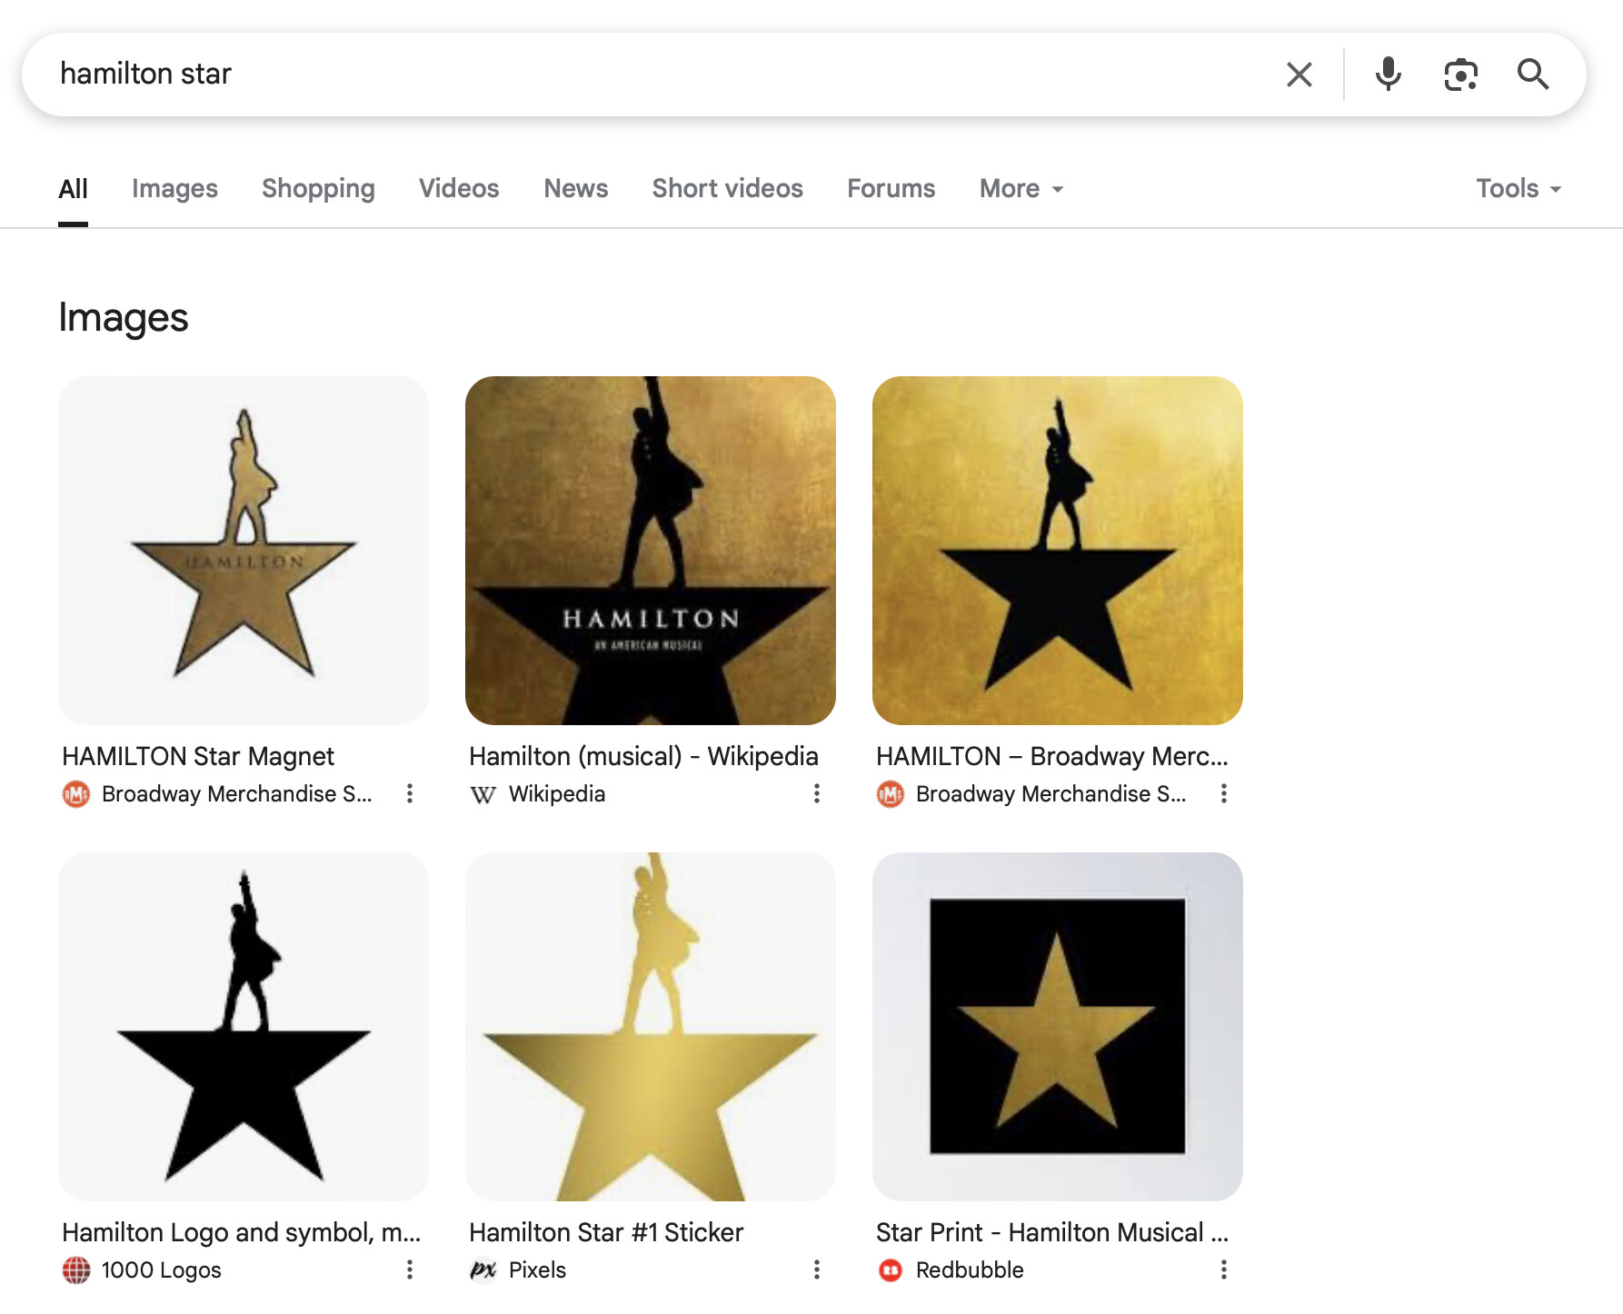Switch to the Shopping tab
Image resolution: width=1623 pixels, height=1314 pixels.
pos(318,188)
